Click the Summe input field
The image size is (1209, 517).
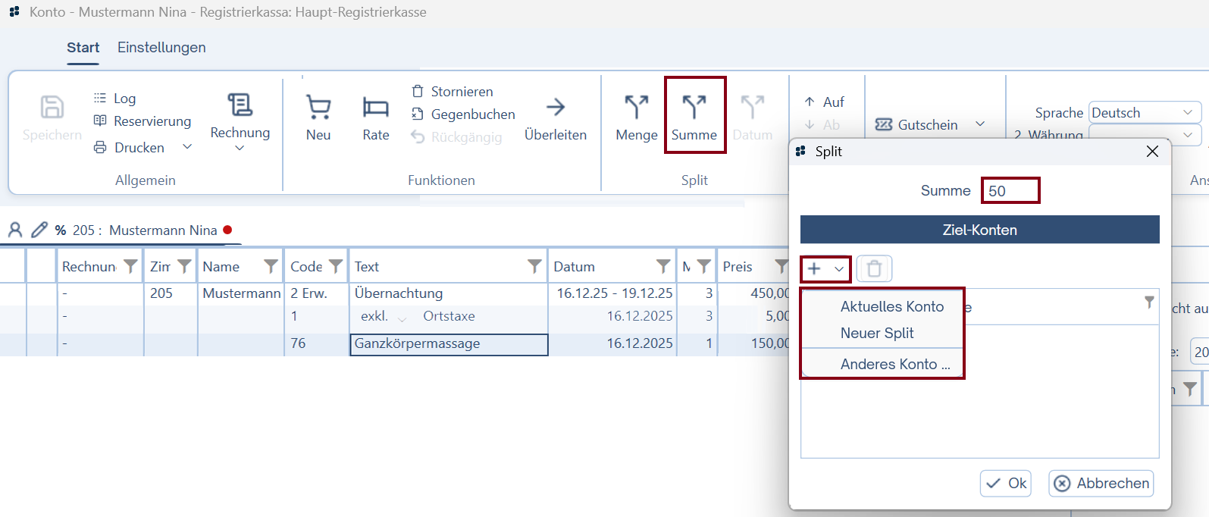click(x=1010, y=191)
